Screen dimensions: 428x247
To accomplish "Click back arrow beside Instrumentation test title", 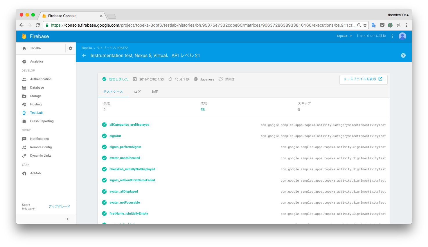I will tap(84, 56).
